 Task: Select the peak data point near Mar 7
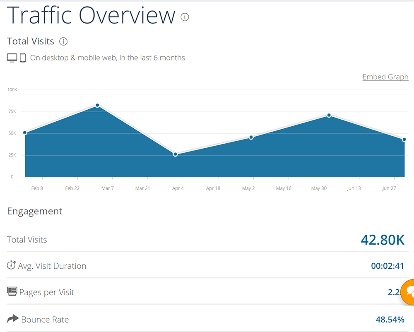(97, 106)
